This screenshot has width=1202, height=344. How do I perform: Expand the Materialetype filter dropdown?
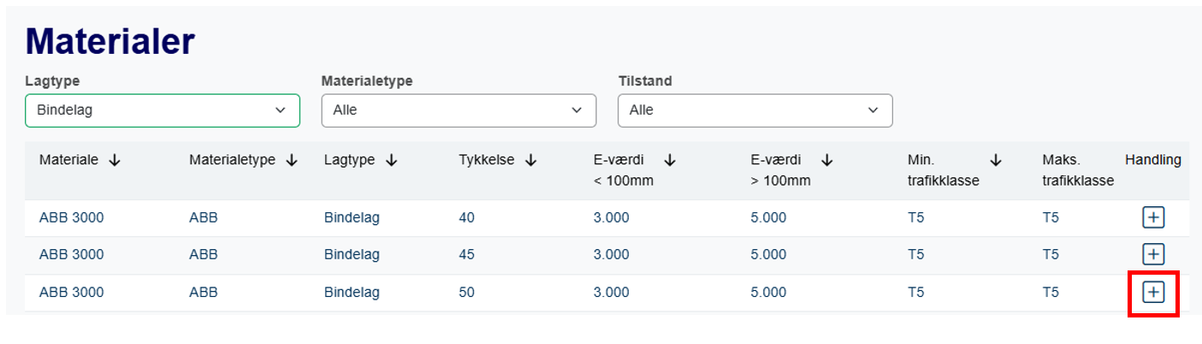pyautogui.click(x=459, y=110)
